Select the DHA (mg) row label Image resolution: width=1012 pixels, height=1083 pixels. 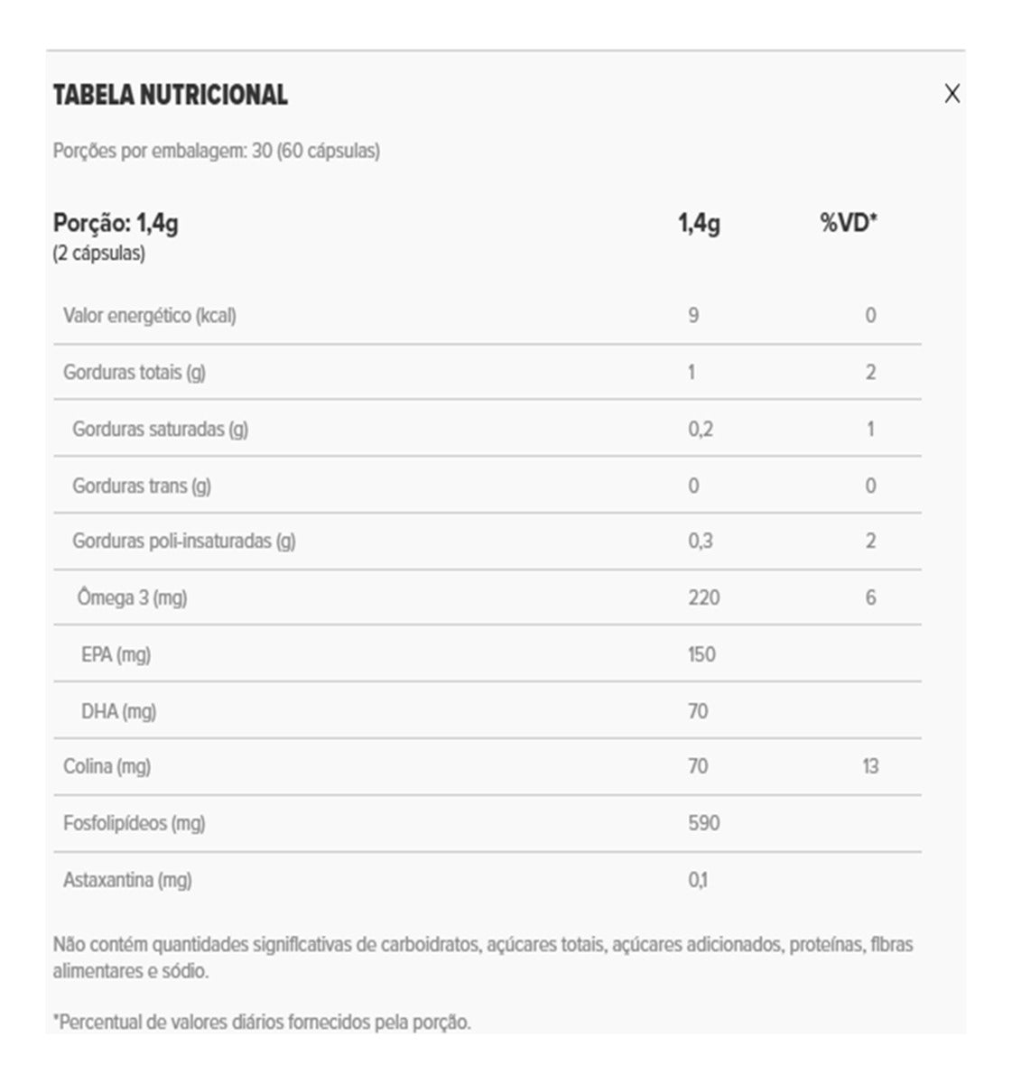tap(118, 711)
